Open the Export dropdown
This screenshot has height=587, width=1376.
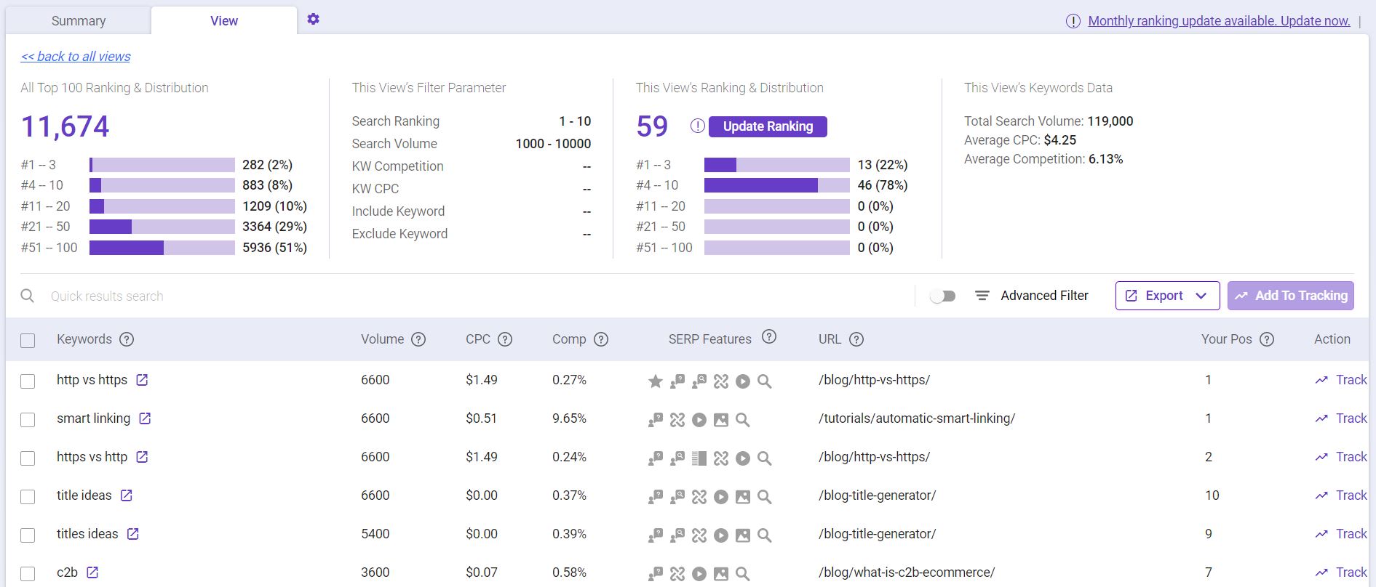[x=1167, y=296]
